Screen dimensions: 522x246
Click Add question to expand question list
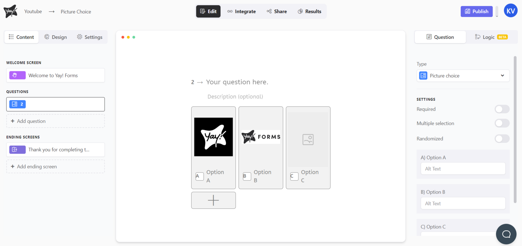(55, 121)
